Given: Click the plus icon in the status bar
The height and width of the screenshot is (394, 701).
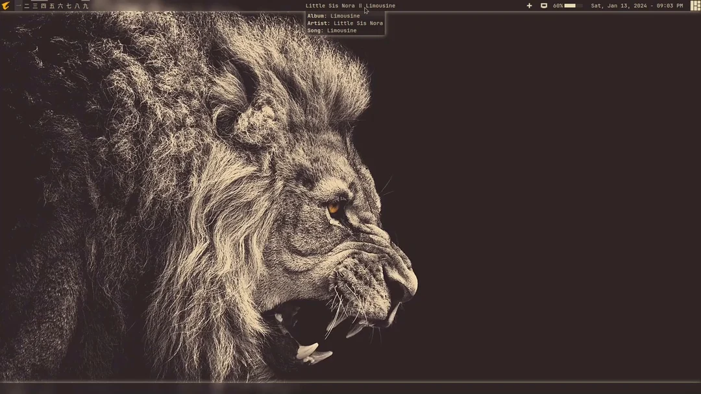Looking at the screenshot, I should pos(529,5).
